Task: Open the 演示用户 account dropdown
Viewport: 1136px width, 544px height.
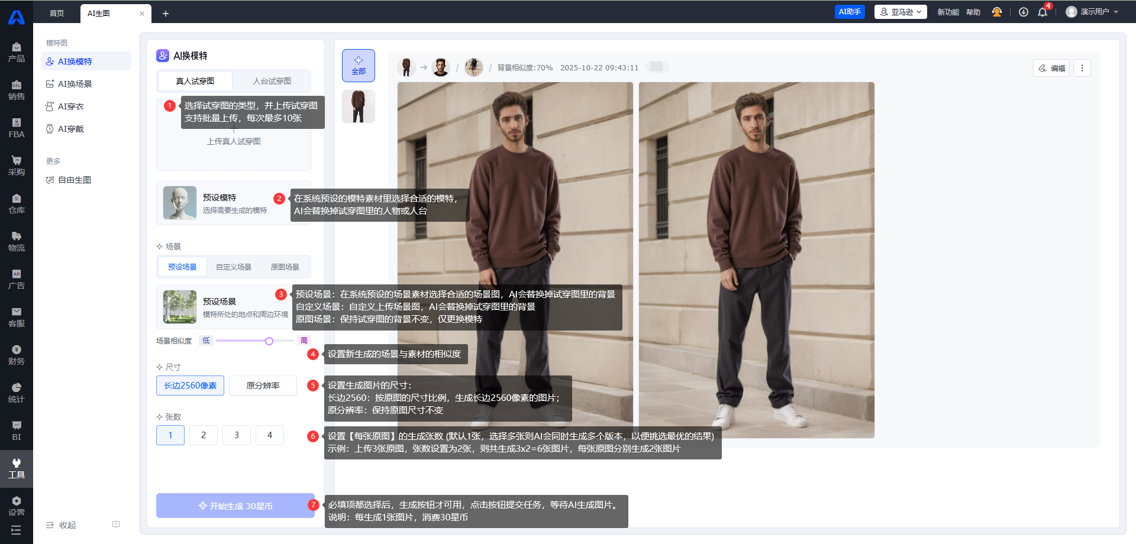Action: 1092,12
